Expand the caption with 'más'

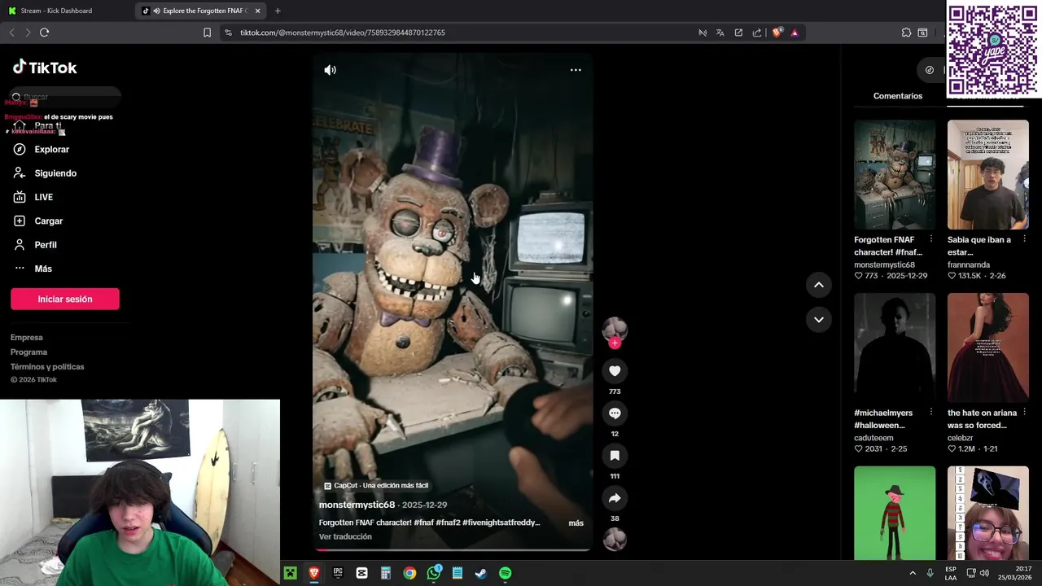pyautogui.click(x=576, y=523)
